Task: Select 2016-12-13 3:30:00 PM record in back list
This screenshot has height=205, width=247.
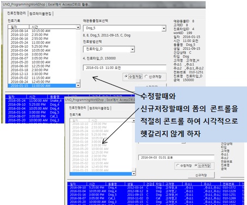Action: click(42, 74)
